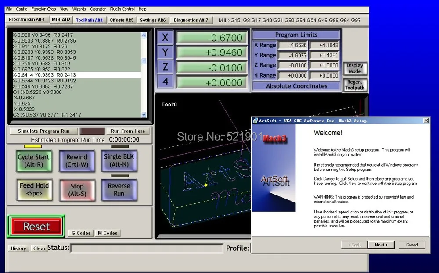Click G-code list scroll down arrow

144,114
